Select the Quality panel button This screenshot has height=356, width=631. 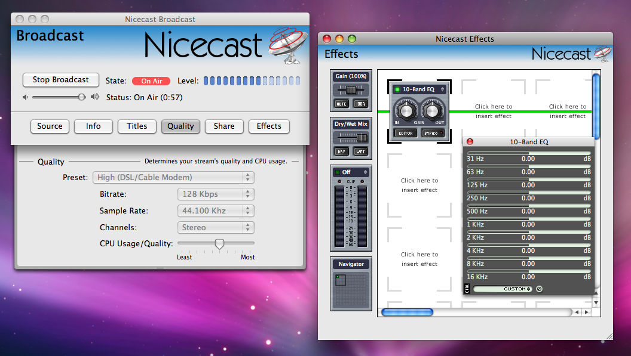(x=180, y=126)
